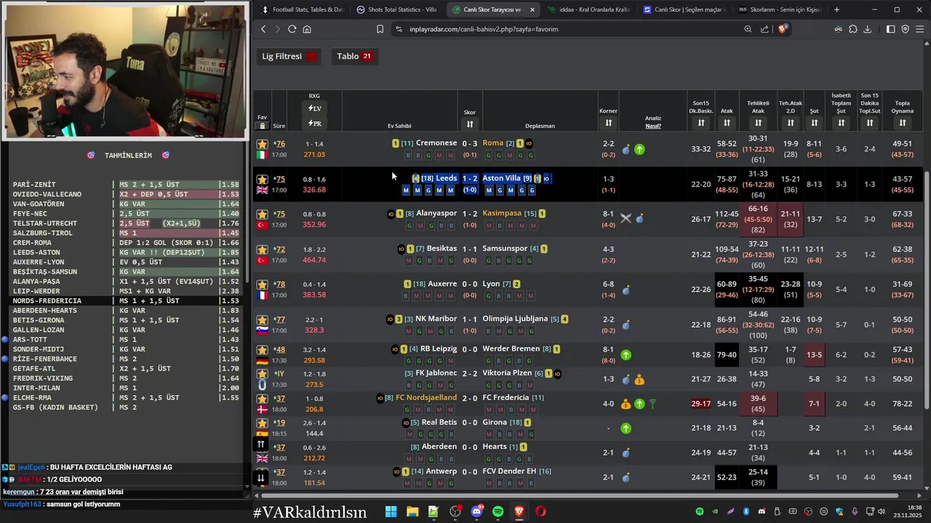Screen dimensions: 931x523
Task: Toggle the favorite star on the Alanyaspor row
Action: (x=263, y=214)
